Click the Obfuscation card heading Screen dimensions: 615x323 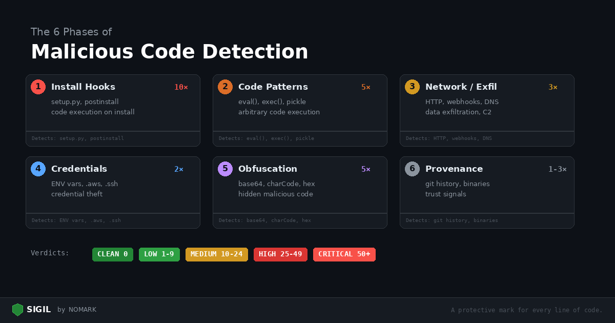click(x=268, y=169)
